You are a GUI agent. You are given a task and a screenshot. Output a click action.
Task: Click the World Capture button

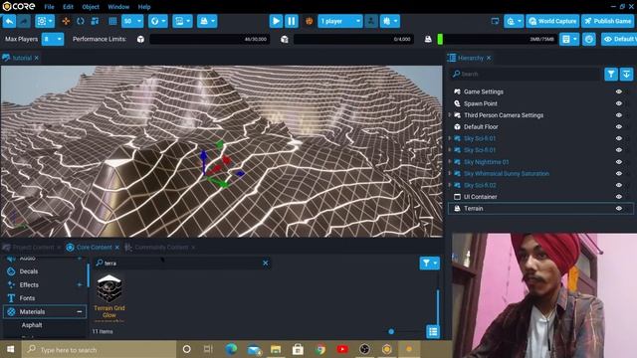click(x=552, y=21)
